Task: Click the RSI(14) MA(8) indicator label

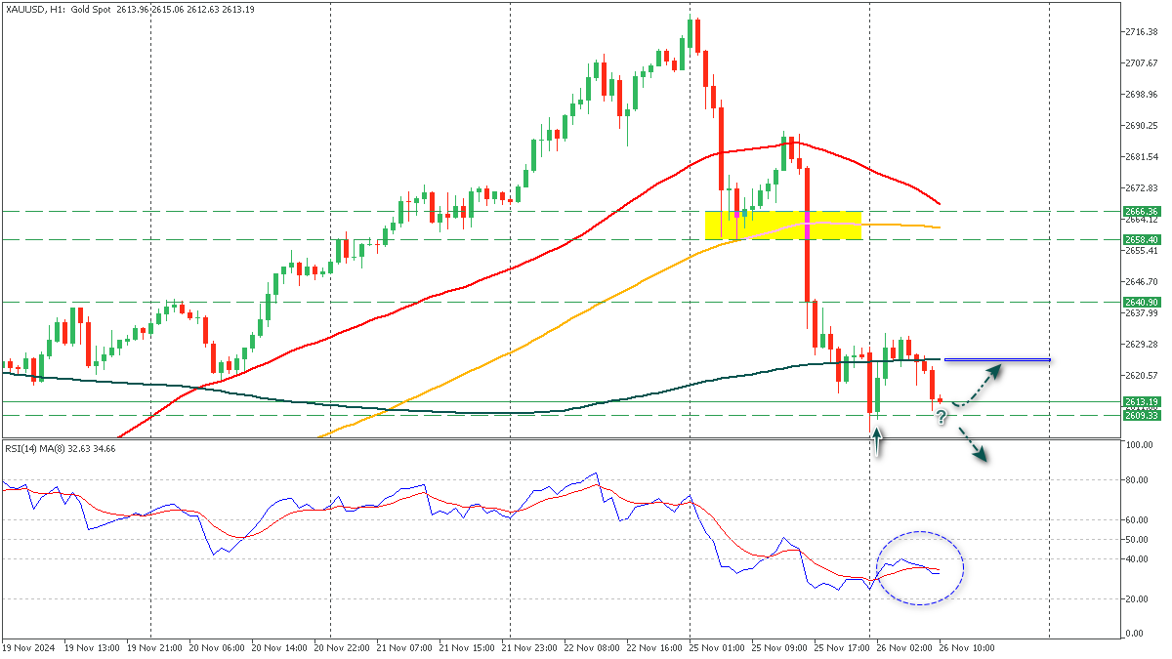Action: pos(60,448)
